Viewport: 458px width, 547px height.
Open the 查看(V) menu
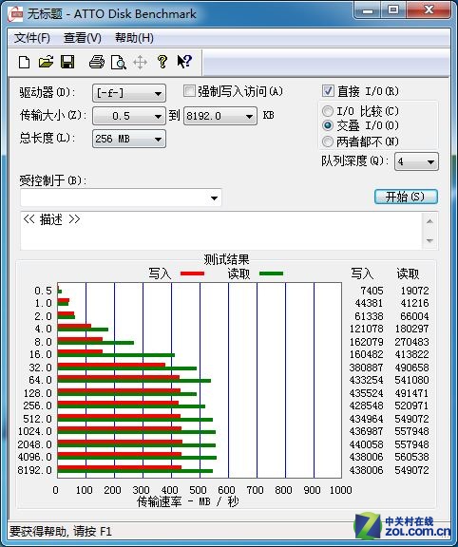[x=83, y=38]
